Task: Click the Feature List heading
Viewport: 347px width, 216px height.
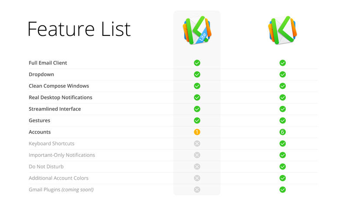Action: [79, 29]
